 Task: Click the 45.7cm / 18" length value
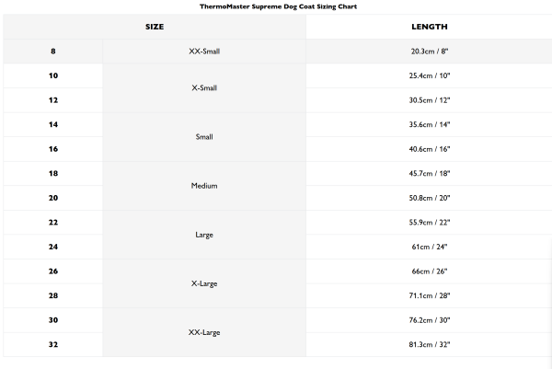pyautogui.click(x=430, y=173)
